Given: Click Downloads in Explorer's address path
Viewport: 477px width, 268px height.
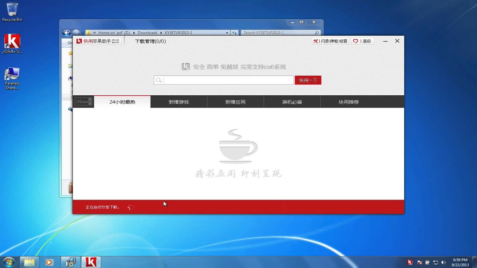Looking at the screenshot, I should 148,33.
